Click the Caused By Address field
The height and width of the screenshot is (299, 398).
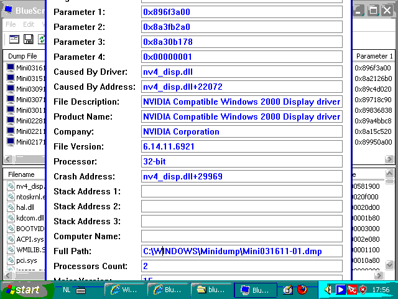(x=242, y=87)
